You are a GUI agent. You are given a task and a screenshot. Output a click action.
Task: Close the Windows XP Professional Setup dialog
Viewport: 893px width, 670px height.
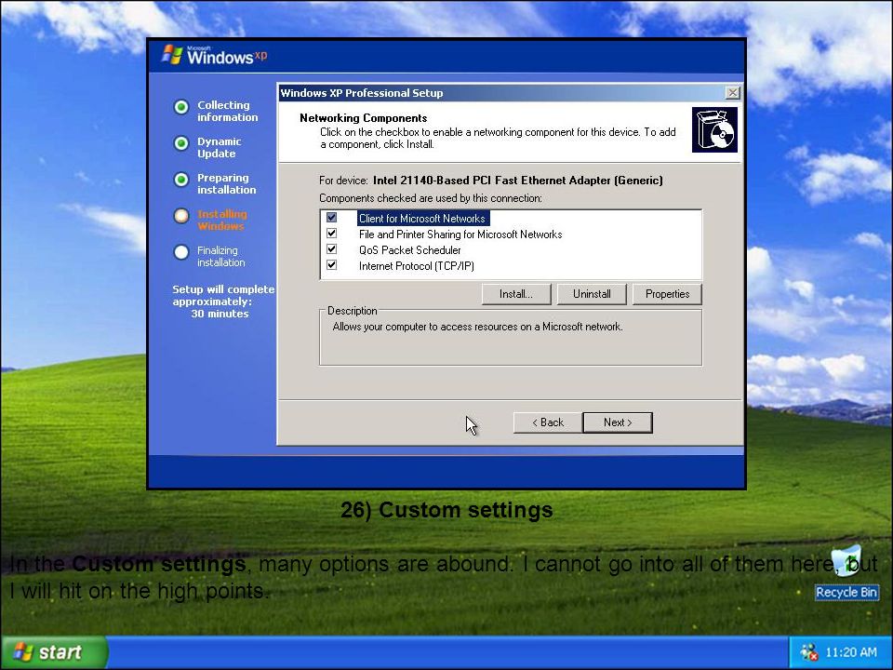click(x=732, y=93)
